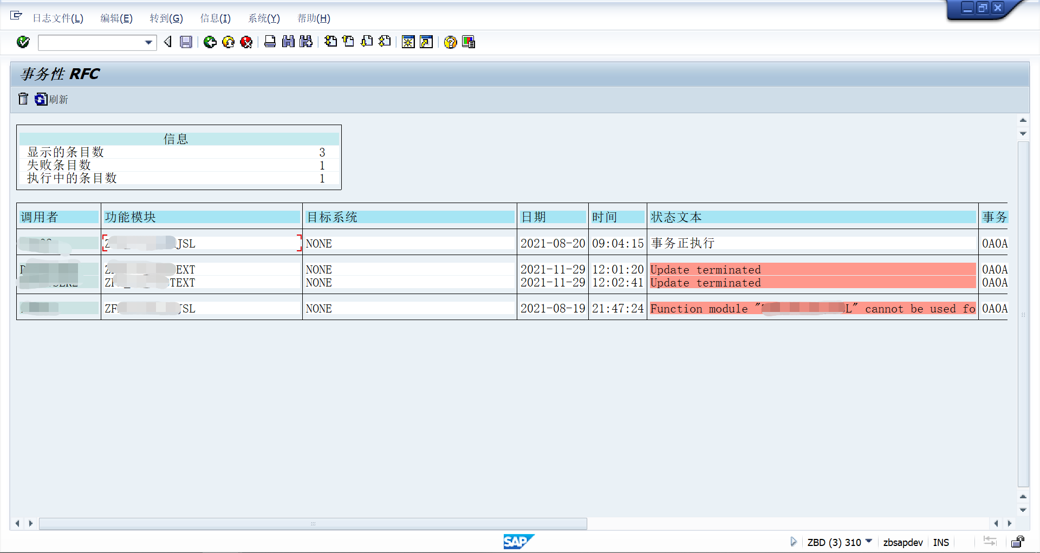The height and width of the screenshot is (553, 1040).
Task: Open the Print function icon
Action: point(270,42)
